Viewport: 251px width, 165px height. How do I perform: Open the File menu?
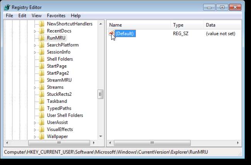(x=9, y=16)
